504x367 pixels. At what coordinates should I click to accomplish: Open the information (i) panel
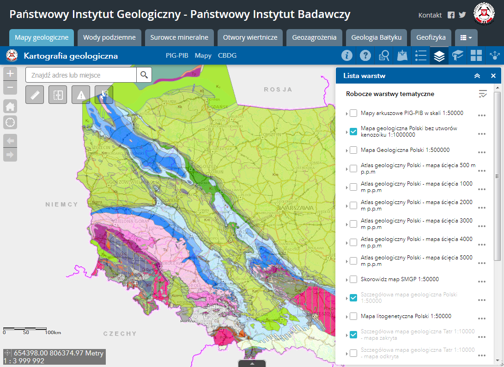click(x=346, y=55)
